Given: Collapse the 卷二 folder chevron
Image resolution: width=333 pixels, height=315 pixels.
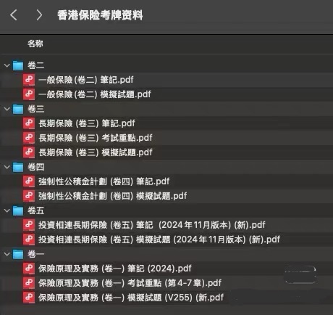Looking at the screenshot, I should click(7, 65).
